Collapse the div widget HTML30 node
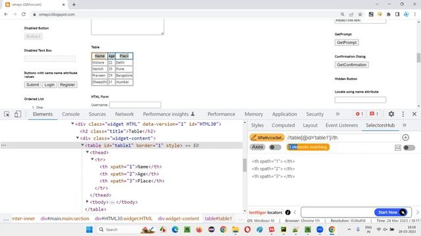Screen dimensions: 421x236 point(72,124)
